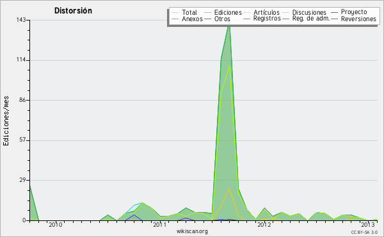Click the Registros legend label
Image resolution: width=384 pixels, height=237 pixels.
click(267, 19)
